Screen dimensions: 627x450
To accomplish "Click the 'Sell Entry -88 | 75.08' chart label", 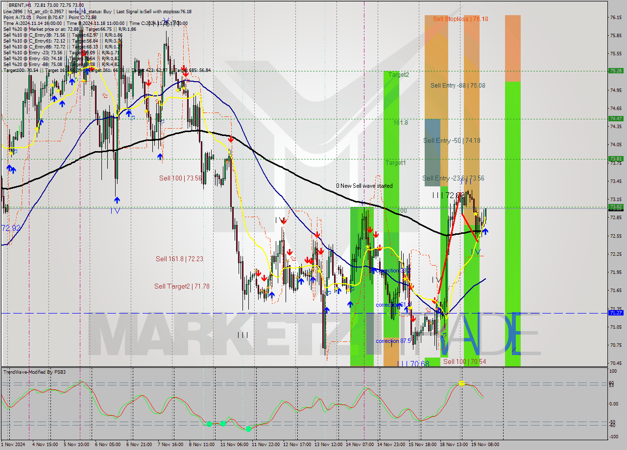I will click(x=458, y=85).
